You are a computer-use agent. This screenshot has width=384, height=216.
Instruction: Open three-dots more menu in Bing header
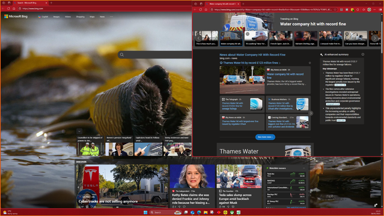click(x=111, y=17)
